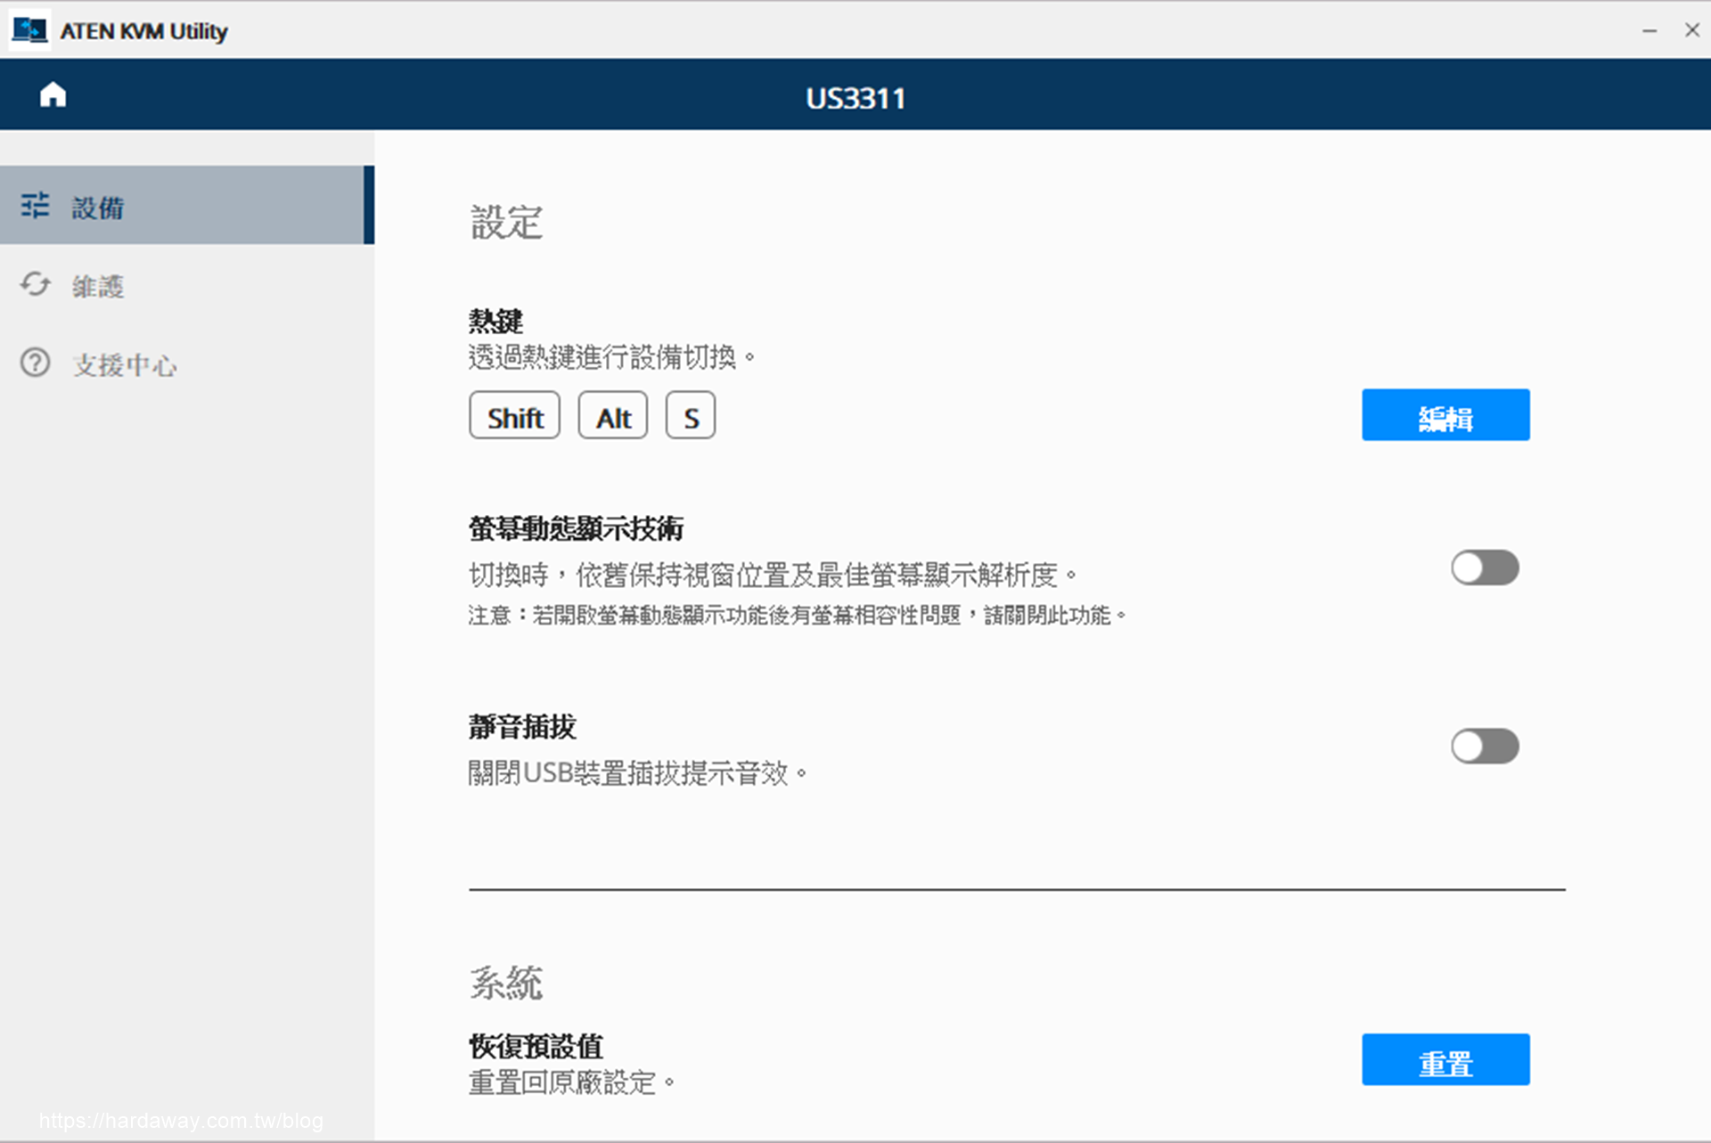
Task: Click the 螢幕動態顯示技術 heading
Action: point(576,528)
